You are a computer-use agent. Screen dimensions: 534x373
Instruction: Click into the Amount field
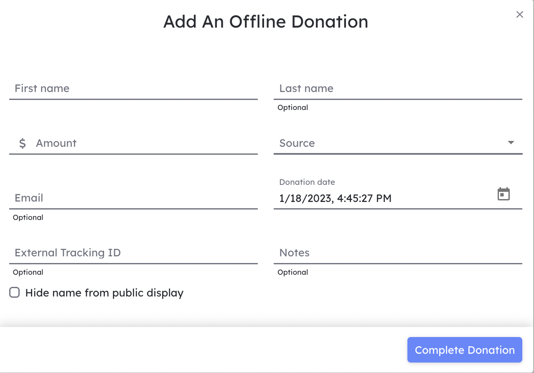click(133, 143)
